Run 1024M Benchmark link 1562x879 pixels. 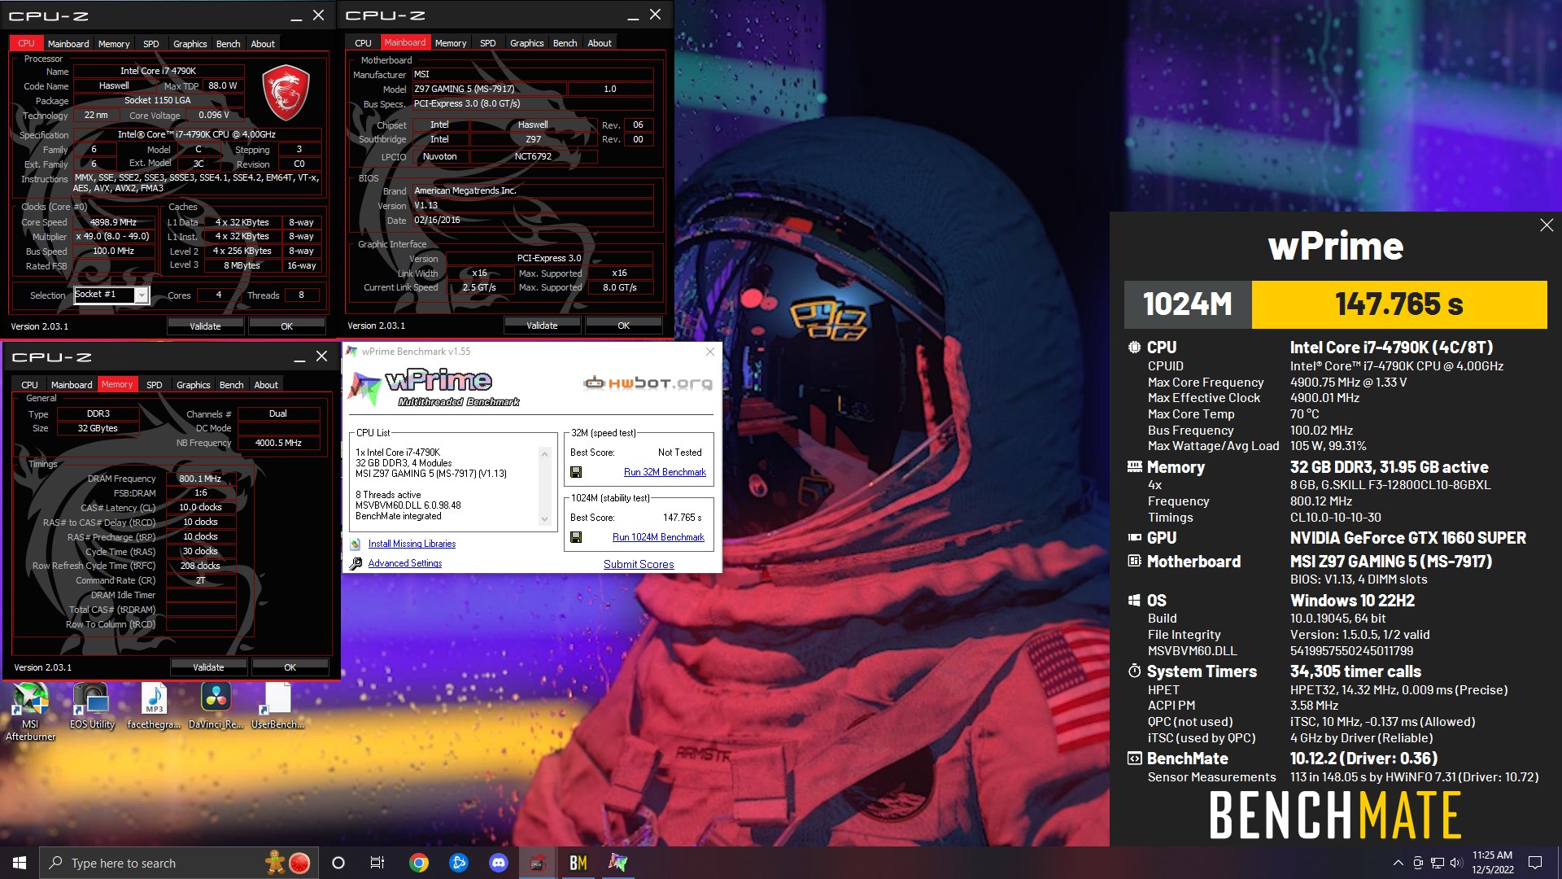point(658,537)
